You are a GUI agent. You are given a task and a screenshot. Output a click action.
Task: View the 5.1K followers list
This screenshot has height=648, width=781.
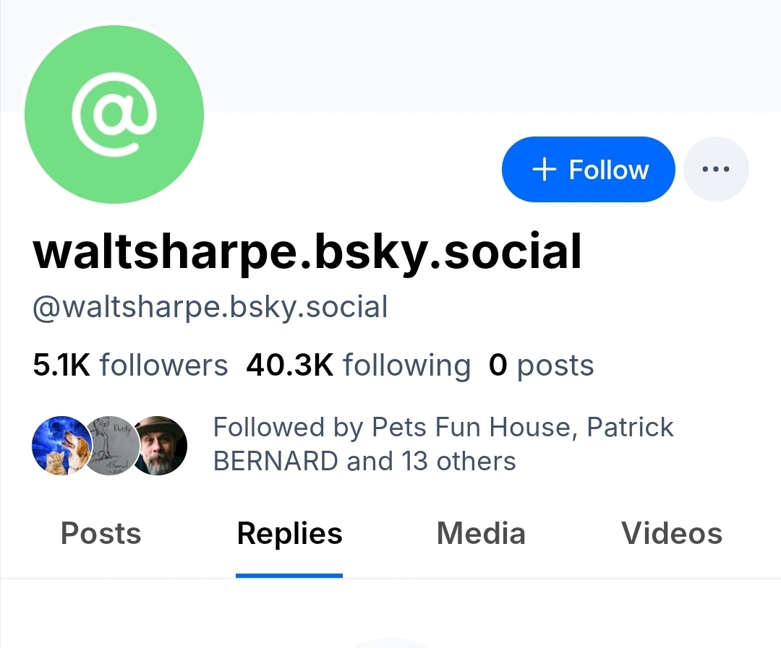[x=130, y=366]
